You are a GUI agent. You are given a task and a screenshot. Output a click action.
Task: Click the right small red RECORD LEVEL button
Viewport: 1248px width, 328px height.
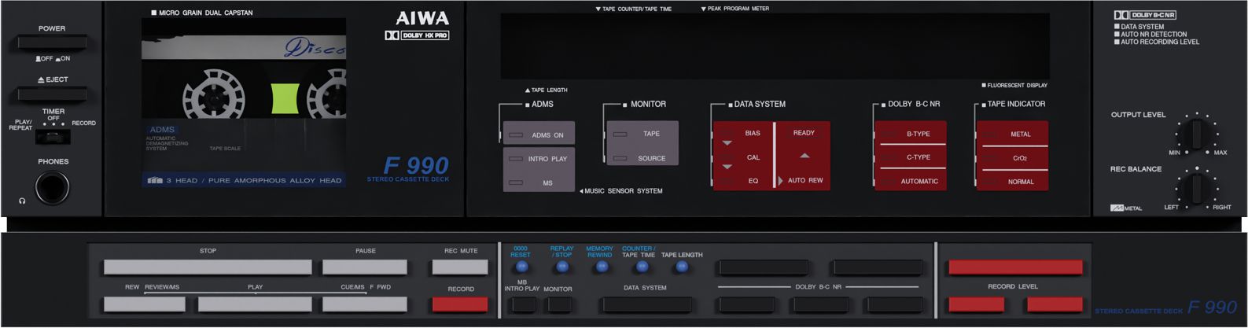[1055, 304]
